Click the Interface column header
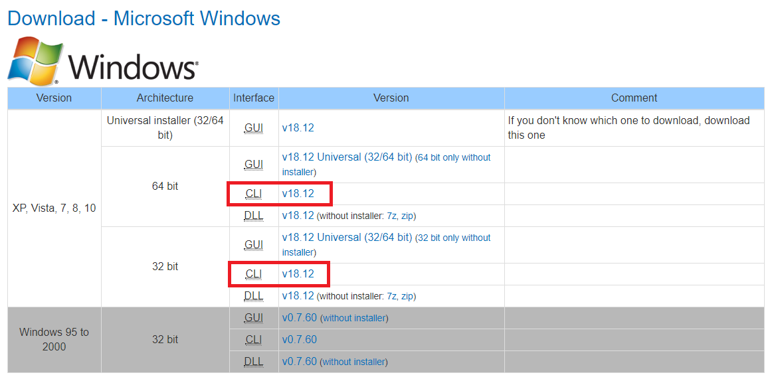 [x=254, y=98]
